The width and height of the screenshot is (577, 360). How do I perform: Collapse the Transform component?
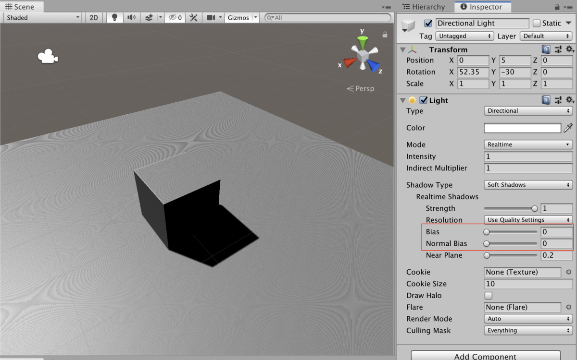pos(403,49)
